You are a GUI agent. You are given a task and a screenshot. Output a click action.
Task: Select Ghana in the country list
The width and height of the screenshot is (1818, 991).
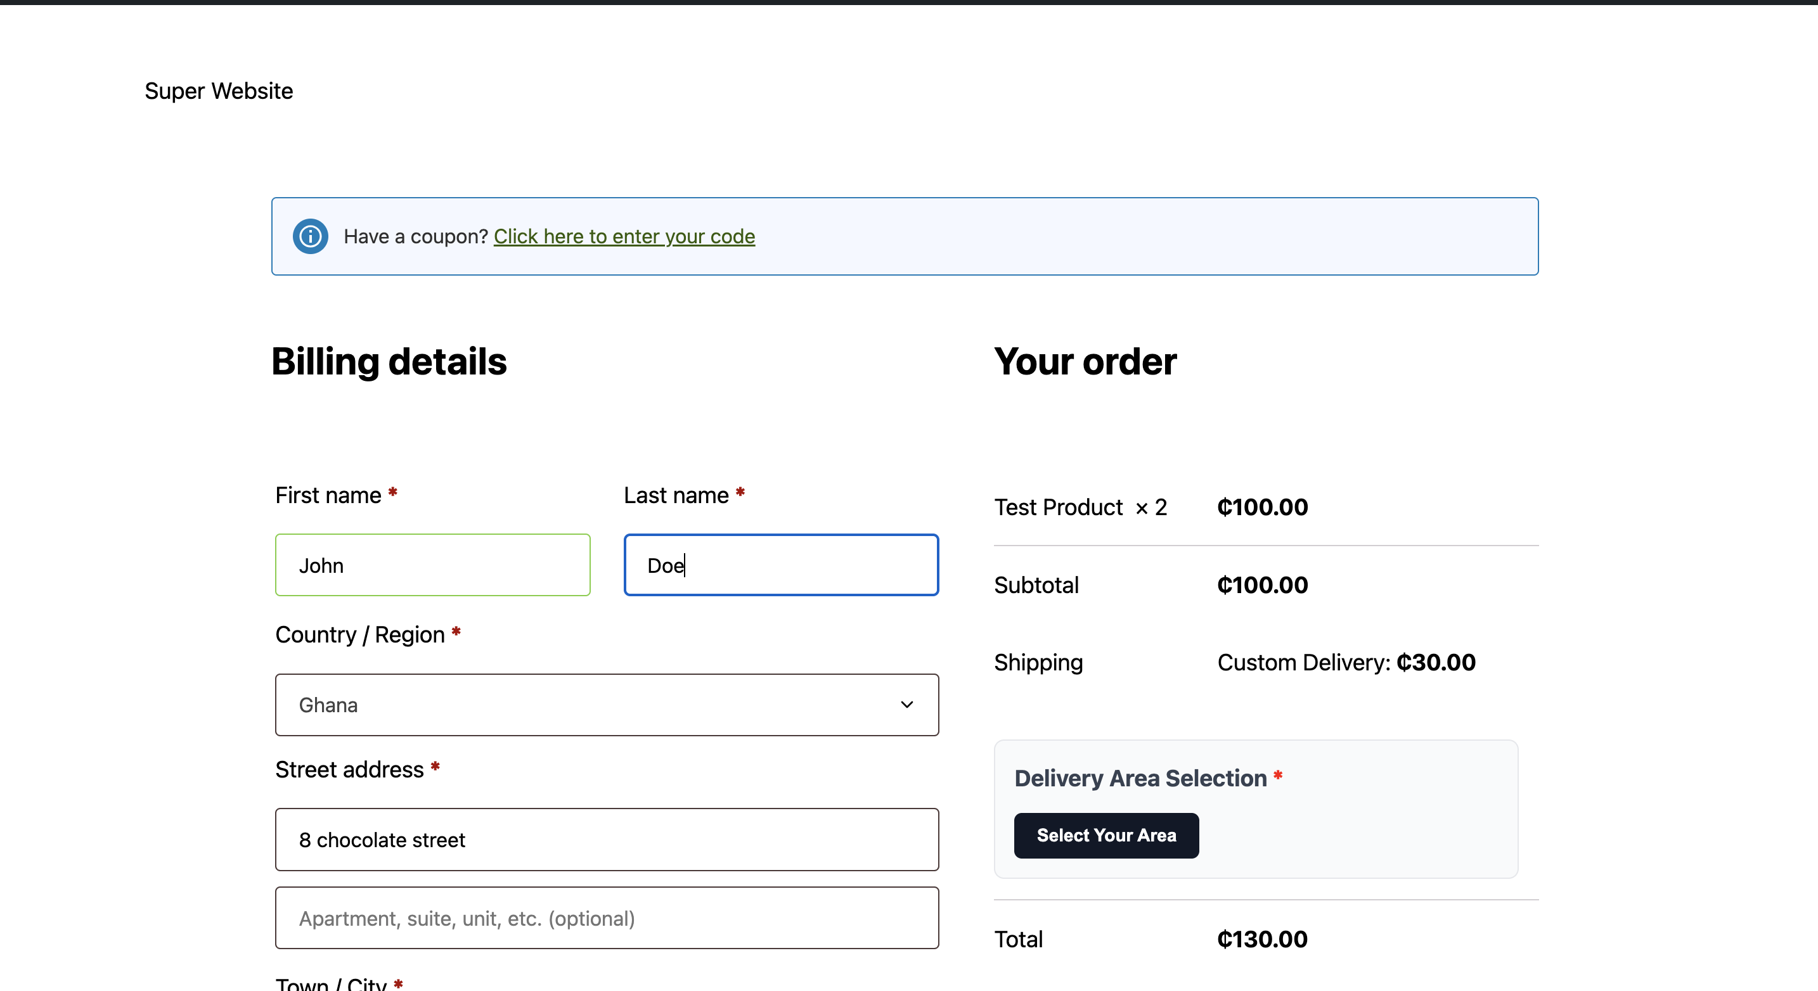(x=328, y=705)
